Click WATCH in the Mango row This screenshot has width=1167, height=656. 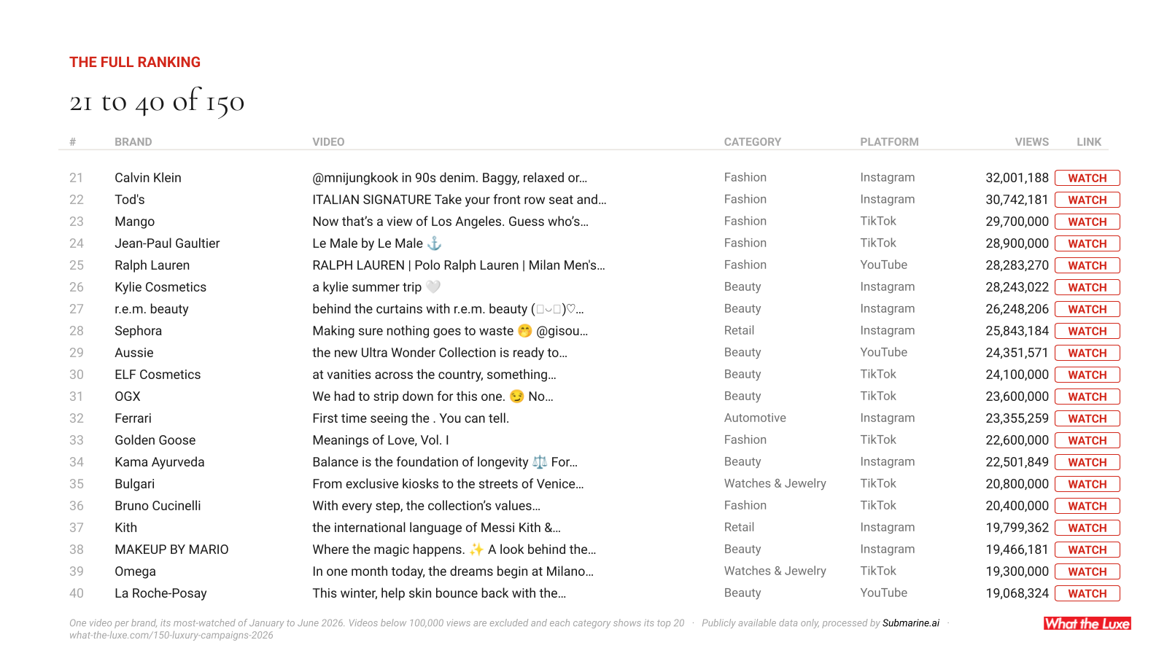pos(1087,222)
